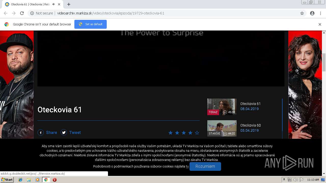Open volume control in system tray
The image size is (326, 183).
point(295,180)
